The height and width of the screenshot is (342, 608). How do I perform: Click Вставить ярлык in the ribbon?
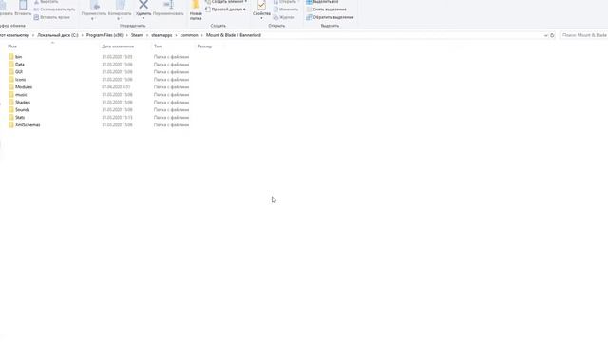click(x=52, y=17)
